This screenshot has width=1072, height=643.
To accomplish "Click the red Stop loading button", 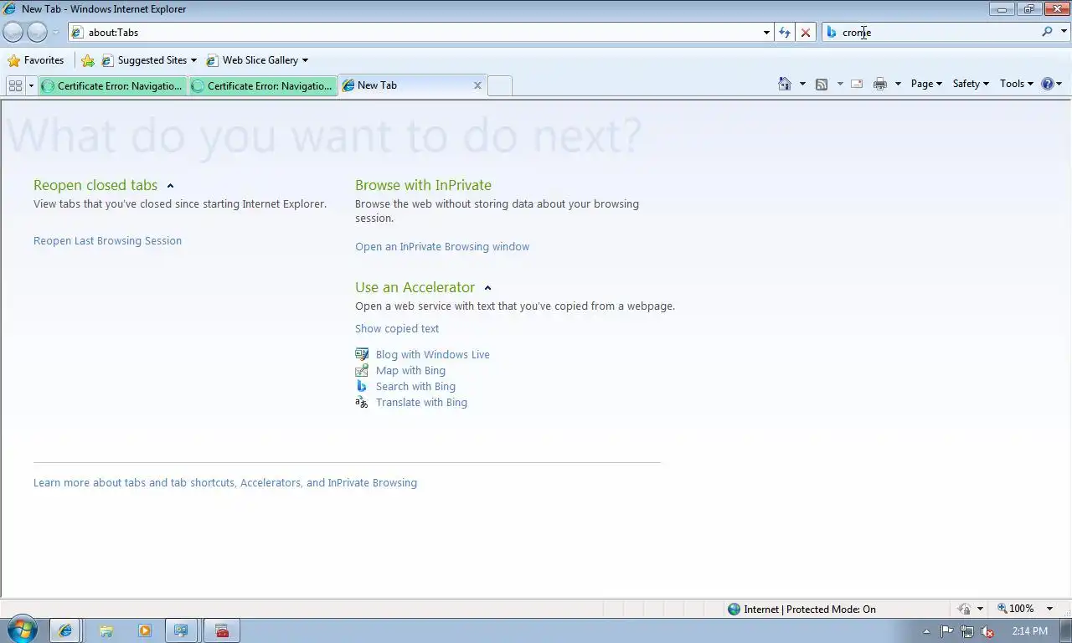I will tap(806, 32).
